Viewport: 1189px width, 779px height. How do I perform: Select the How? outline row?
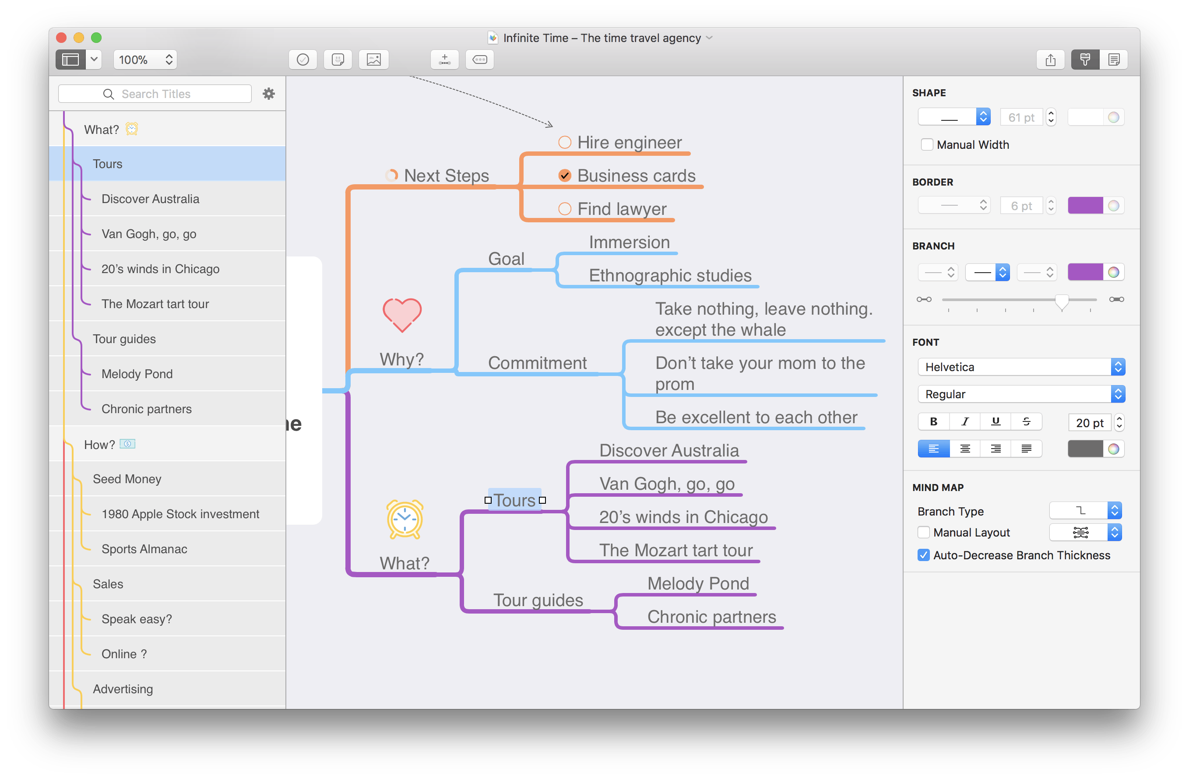[x=167, y=445]
